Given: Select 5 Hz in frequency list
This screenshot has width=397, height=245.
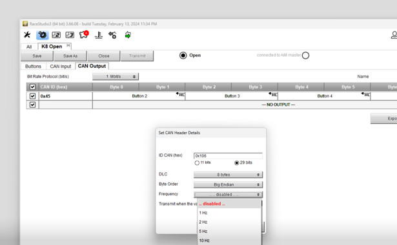Looking at the screenshot, I should tap(229, 231).
